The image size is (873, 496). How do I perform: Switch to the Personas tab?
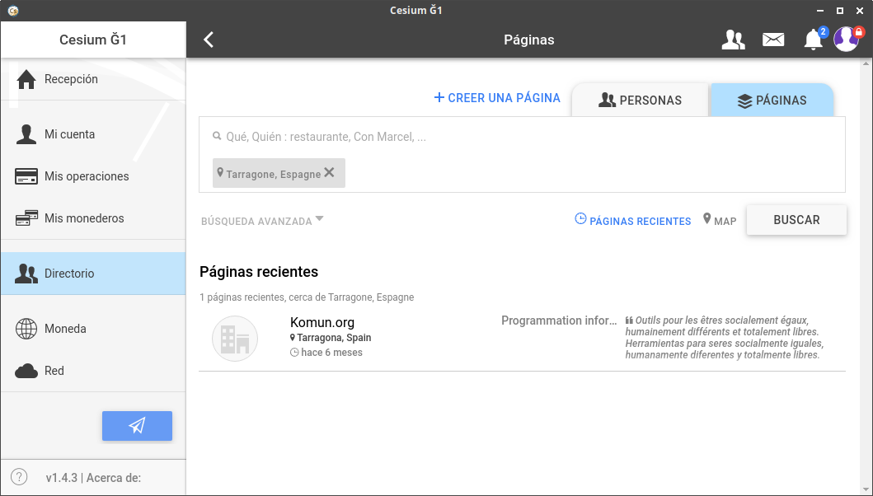(x=640, y=101)
